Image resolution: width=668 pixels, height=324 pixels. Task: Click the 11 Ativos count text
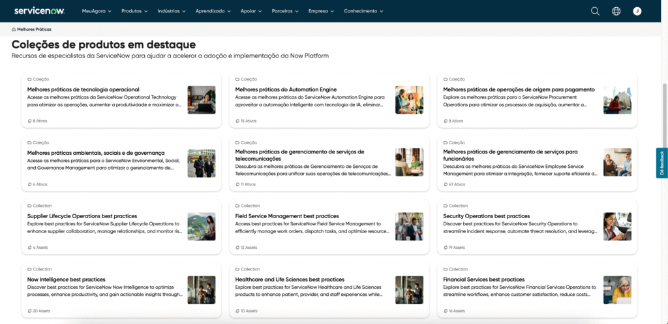click(249, 185)
